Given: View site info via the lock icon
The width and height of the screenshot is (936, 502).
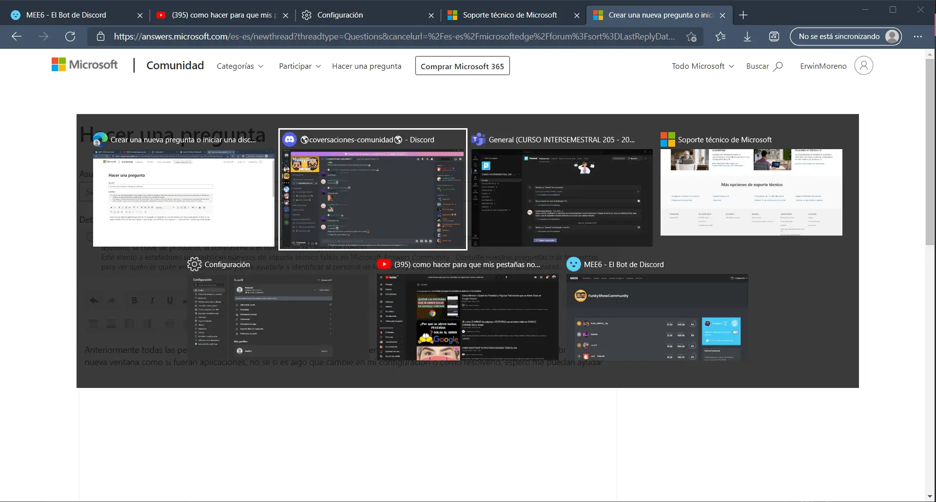Looking at the screenshot, I should click(100, 37).
